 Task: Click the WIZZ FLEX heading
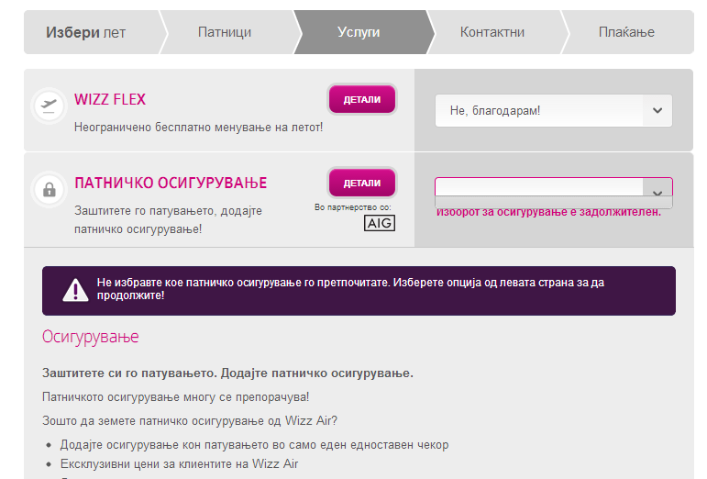point(110,99)
